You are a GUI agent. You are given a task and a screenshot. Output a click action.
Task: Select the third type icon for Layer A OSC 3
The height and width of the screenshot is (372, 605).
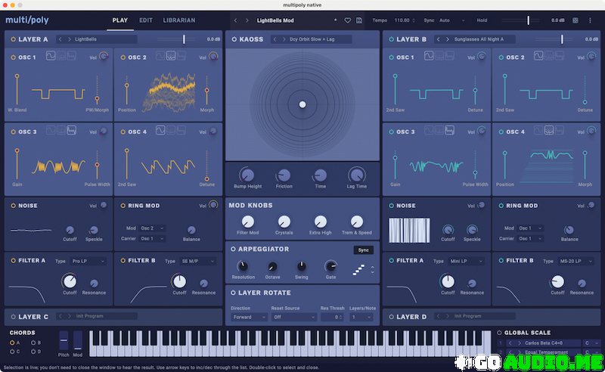71,130
